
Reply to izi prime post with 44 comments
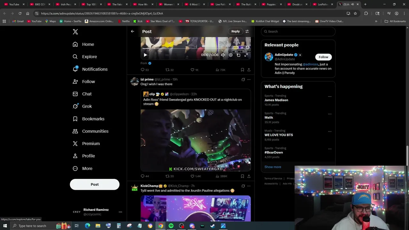click(145, 176)
